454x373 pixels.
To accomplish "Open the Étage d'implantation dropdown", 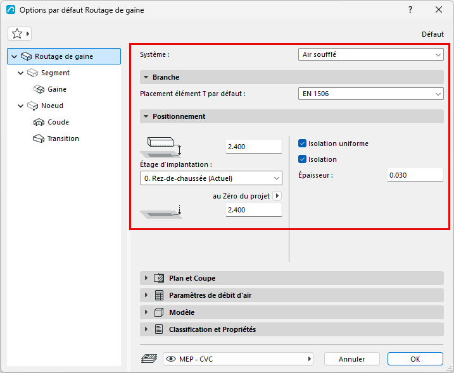I will click(x=211, y=178).
